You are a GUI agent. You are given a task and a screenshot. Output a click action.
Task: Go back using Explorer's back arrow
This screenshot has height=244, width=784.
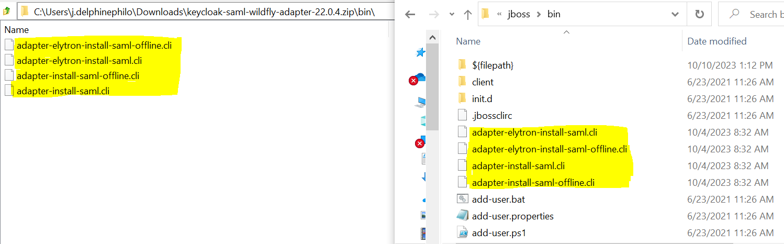(x=410, y=15)
